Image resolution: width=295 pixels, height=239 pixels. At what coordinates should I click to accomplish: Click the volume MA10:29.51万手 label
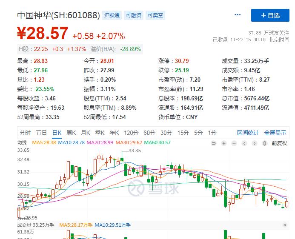(112, 225)
